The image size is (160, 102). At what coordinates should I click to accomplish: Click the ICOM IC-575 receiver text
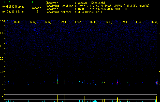pos(102,9)
